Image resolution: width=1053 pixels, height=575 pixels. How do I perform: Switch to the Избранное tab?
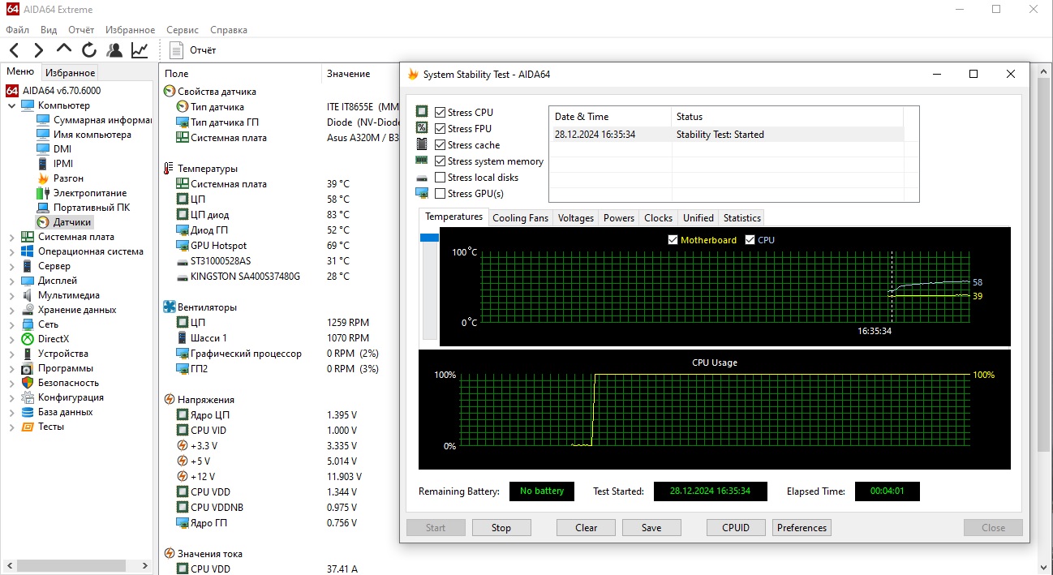(x=70, y=73)
